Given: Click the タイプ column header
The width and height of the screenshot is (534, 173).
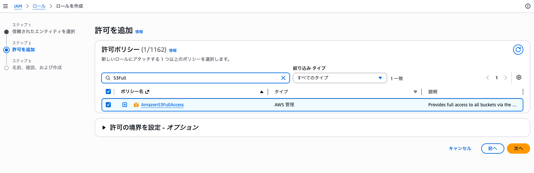Looking at the screenshot, I should [x=281, y=92].
